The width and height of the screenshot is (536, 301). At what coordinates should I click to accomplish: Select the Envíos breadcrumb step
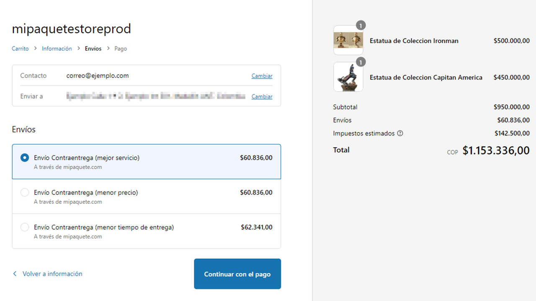pyautogui.click(x=93, y=48)
